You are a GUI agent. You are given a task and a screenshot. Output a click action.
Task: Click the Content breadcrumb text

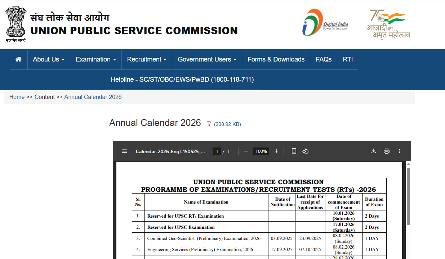coord(45,97)
